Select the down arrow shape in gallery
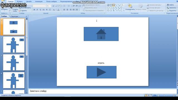178x100 pixels. click(x=108, y=10)
